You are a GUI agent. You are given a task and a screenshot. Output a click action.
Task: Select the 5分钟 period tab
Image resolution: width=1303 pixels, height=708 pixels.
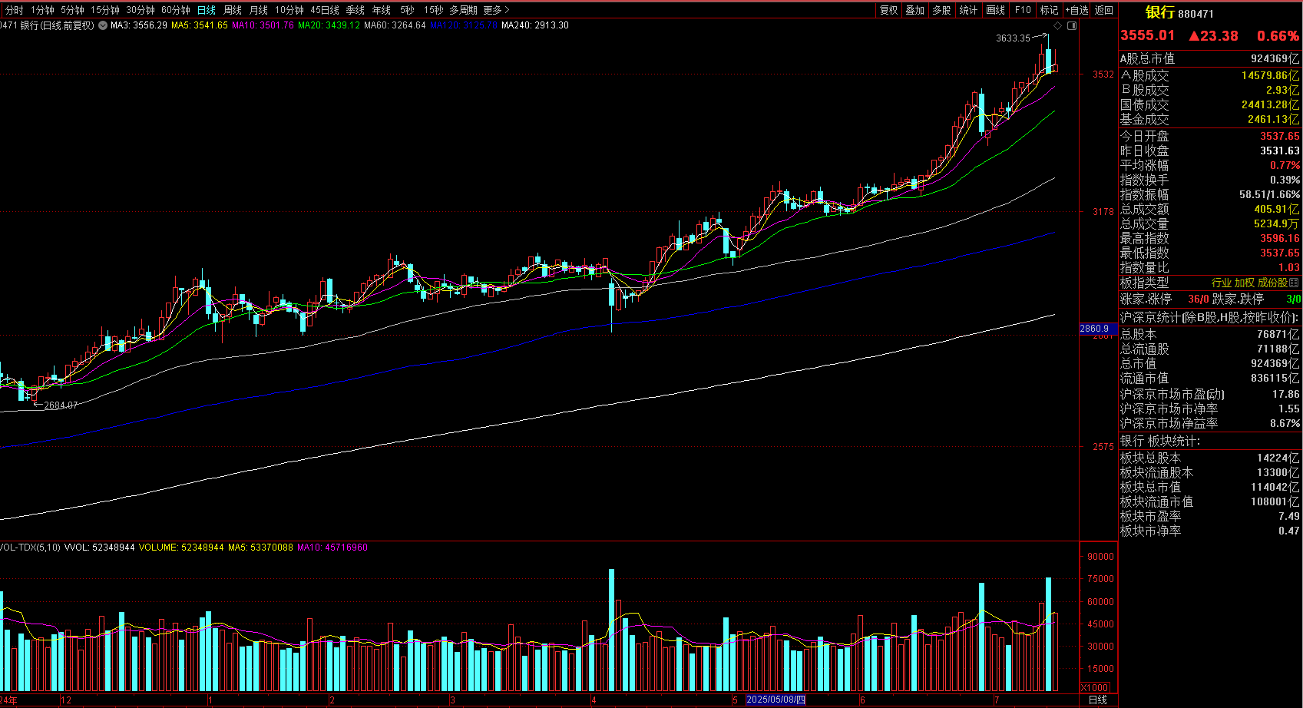(x=72, y=10)
